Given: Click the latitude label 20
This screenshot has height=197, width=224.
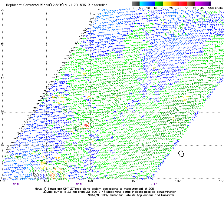Looking at the screenshot, I should pos(2,10).
